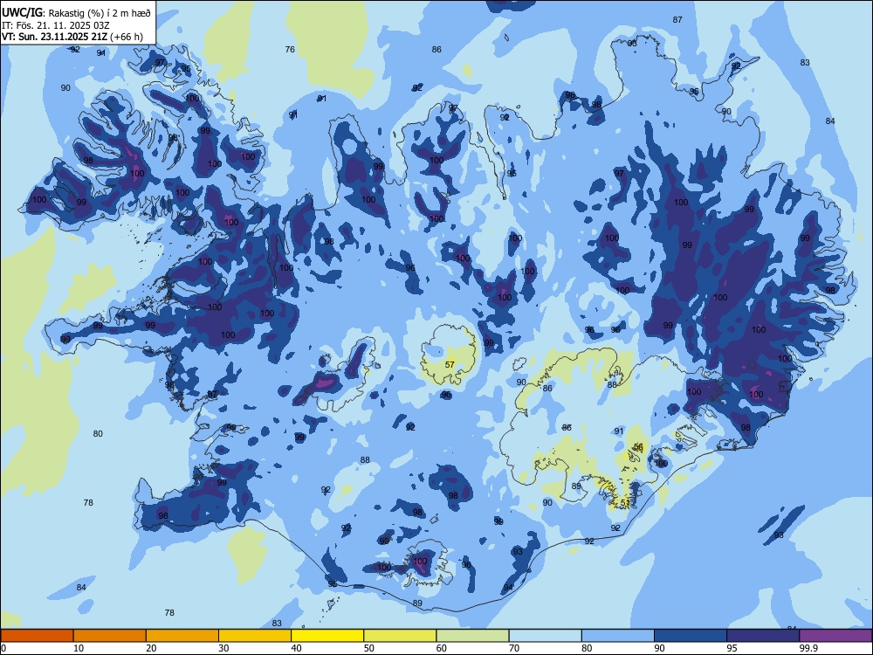This screenshot has height=655, width=873.
Task: Click the legend scale label '70'
Action: coord(514,648)
